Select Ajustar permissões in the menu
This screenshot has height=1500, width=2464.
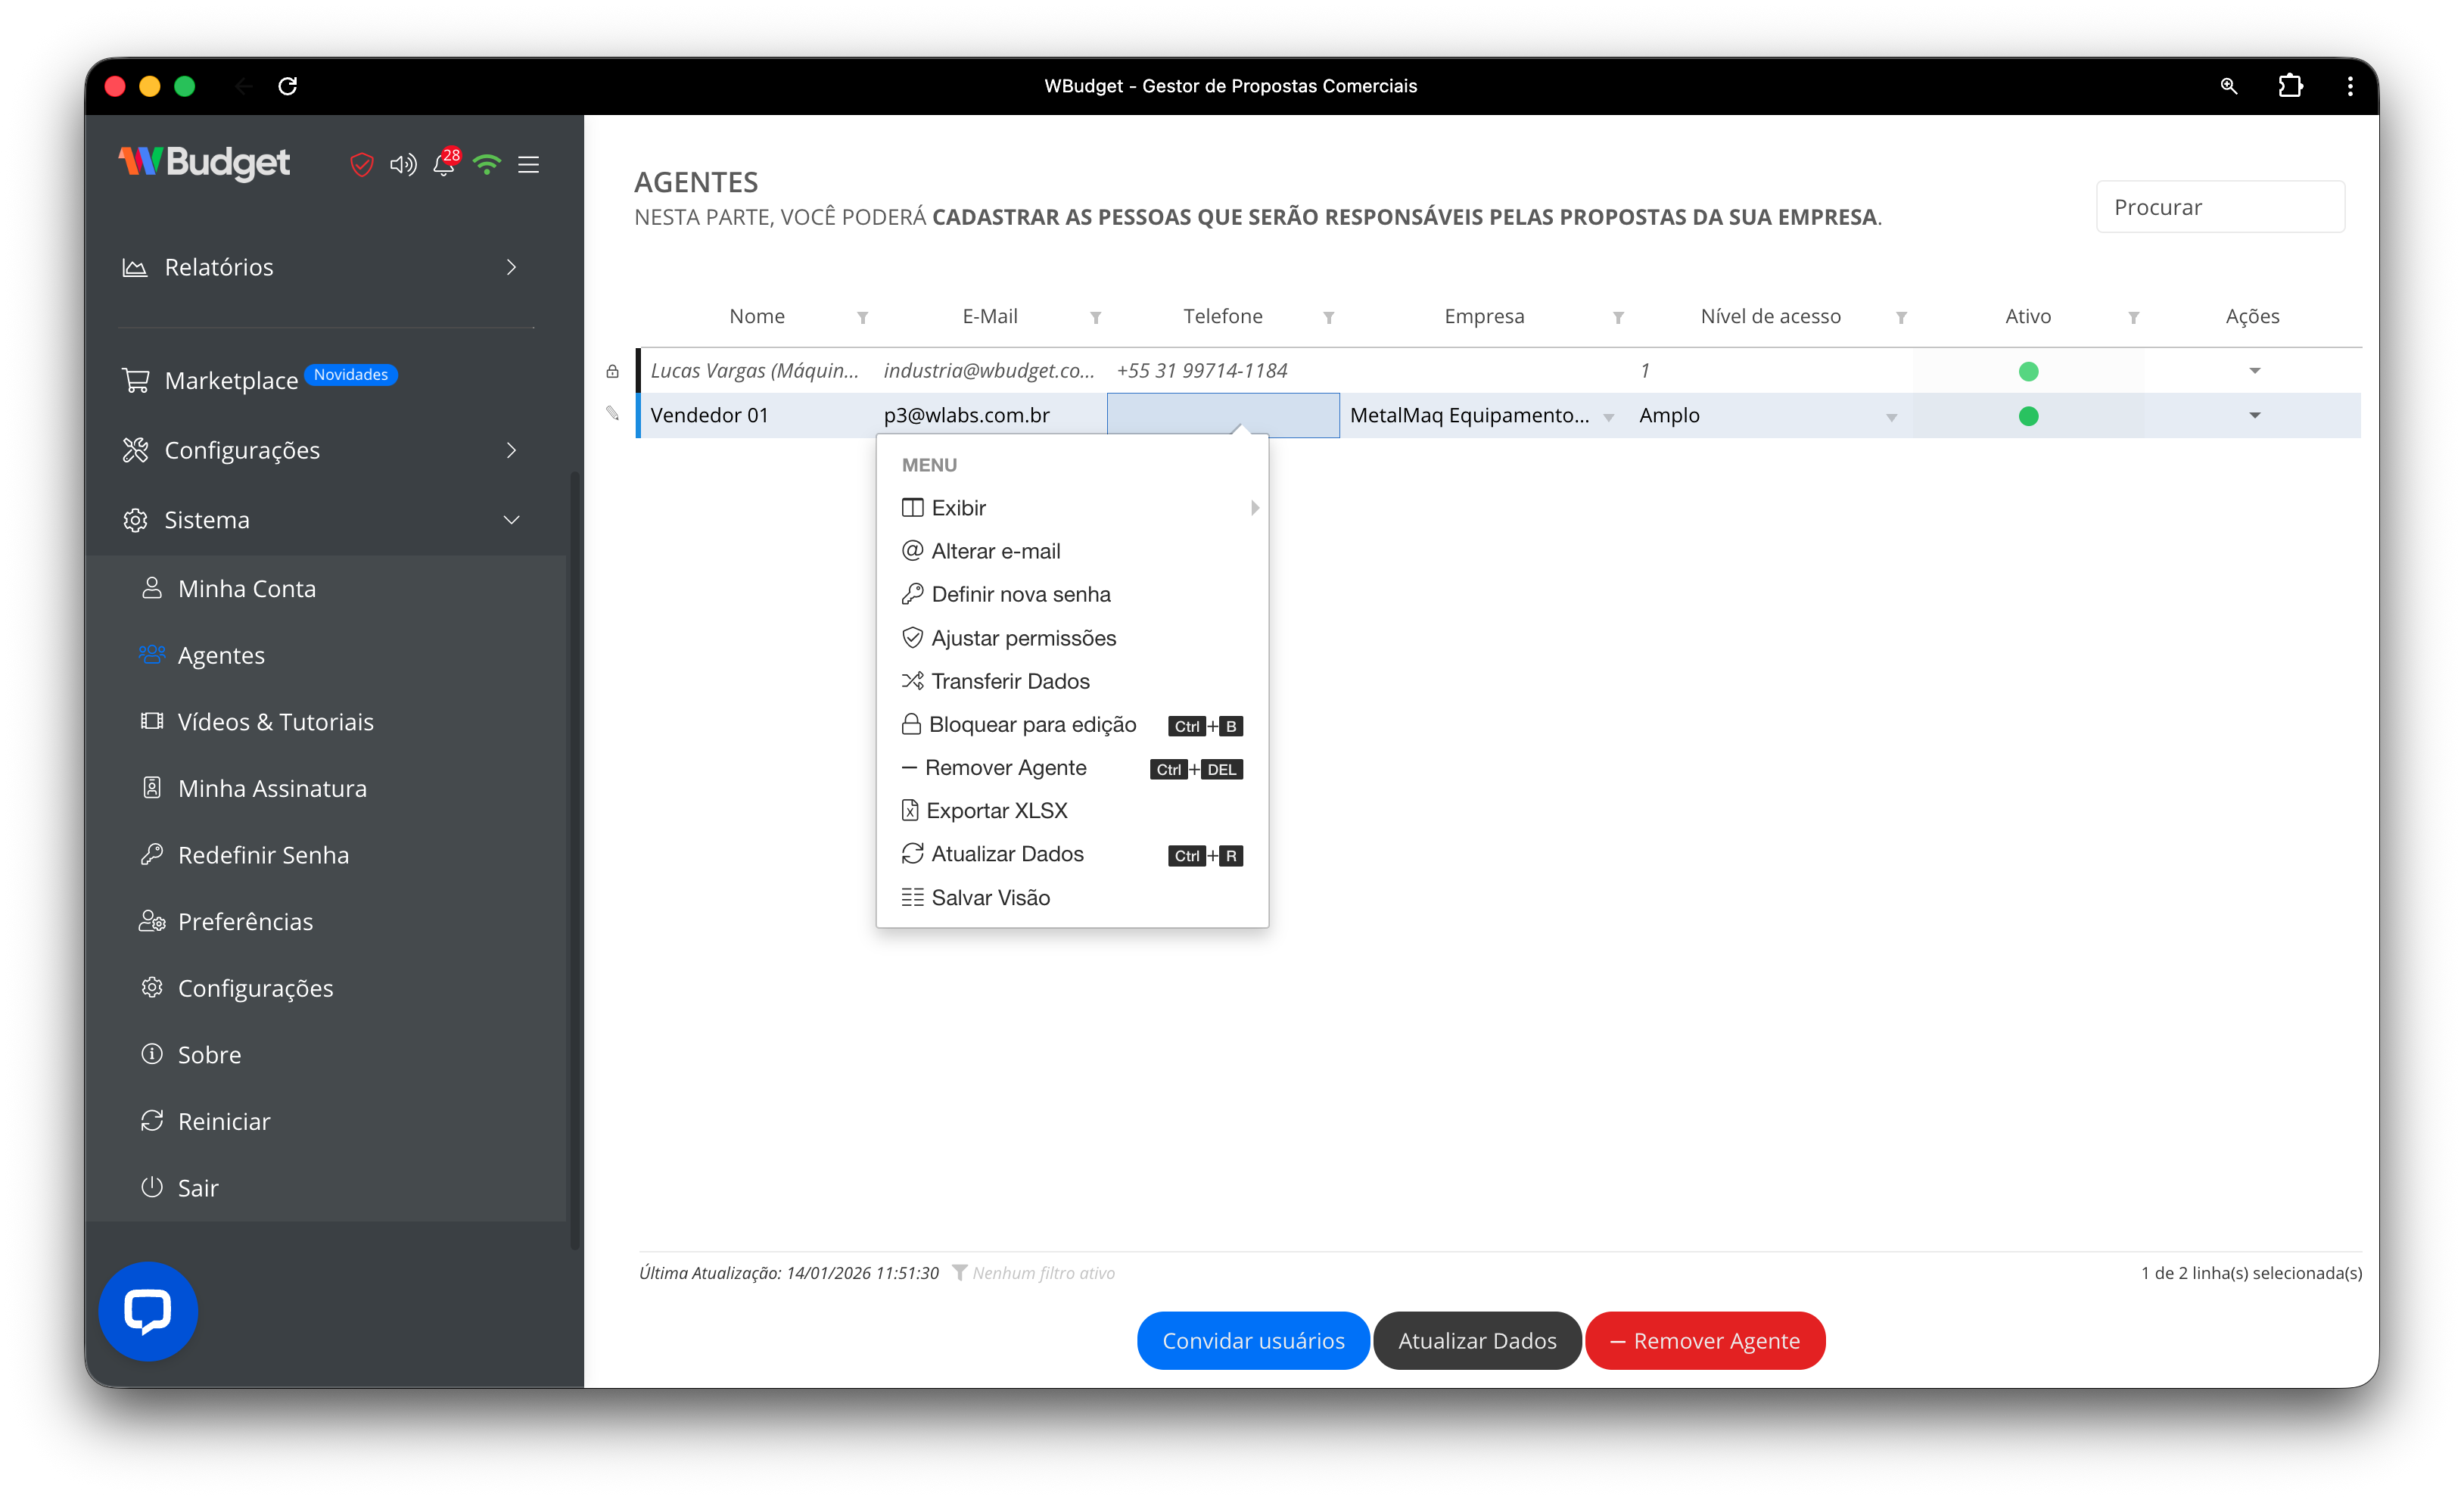tap(1023, 638)
